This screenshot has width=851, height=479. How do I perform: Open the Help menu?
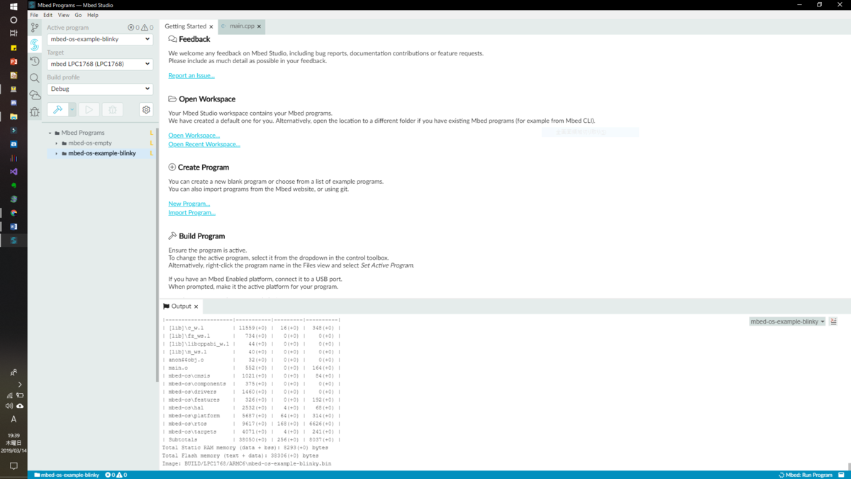tap(93, 15)
